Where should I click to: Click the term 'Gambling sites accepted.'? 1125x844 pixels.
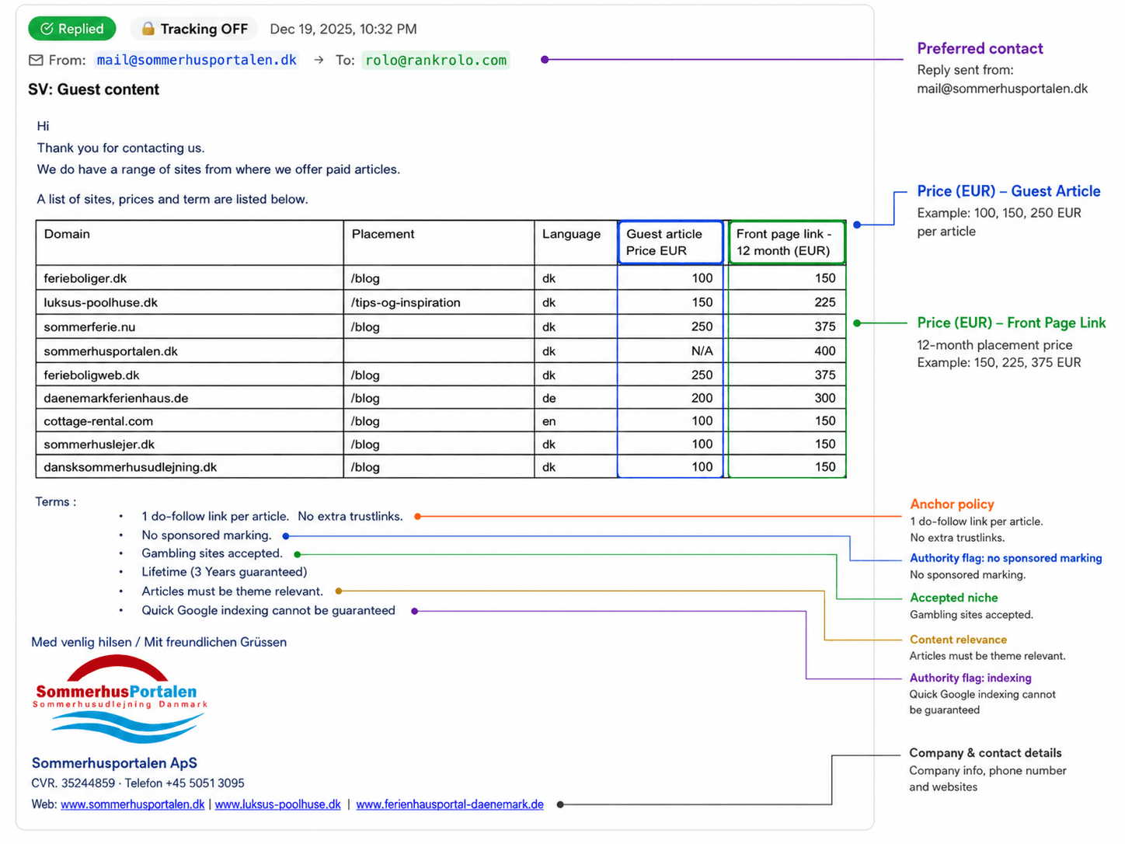click(212, 553)
